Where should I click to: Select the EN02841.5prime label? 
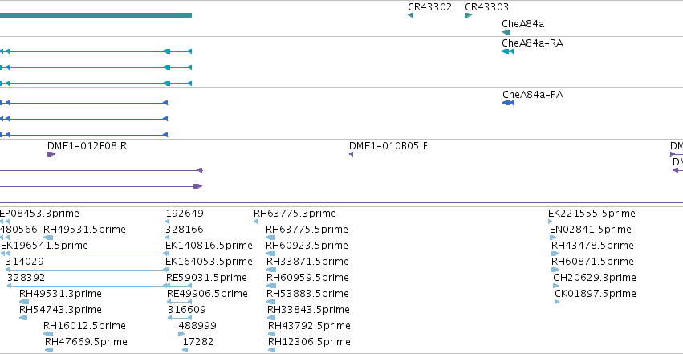point(591,230)
